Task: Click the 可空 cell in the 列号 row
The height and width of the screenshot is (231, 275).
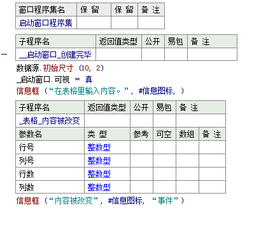Action: click(x=165, y=161)
